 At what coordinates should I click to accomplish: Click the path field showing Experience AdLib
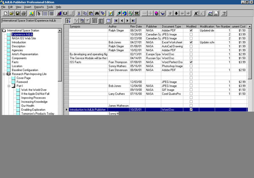click(x=32, y=21)
